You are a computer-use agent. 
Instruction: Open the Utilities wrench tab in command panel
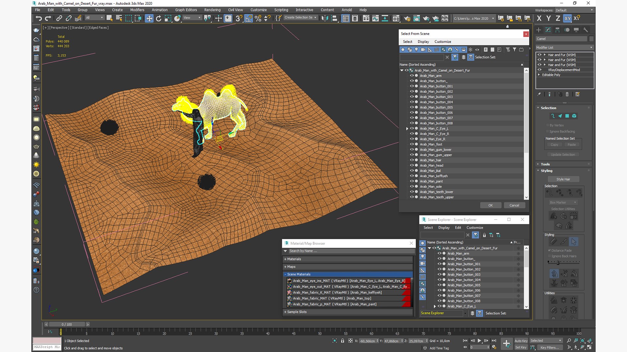586,30
